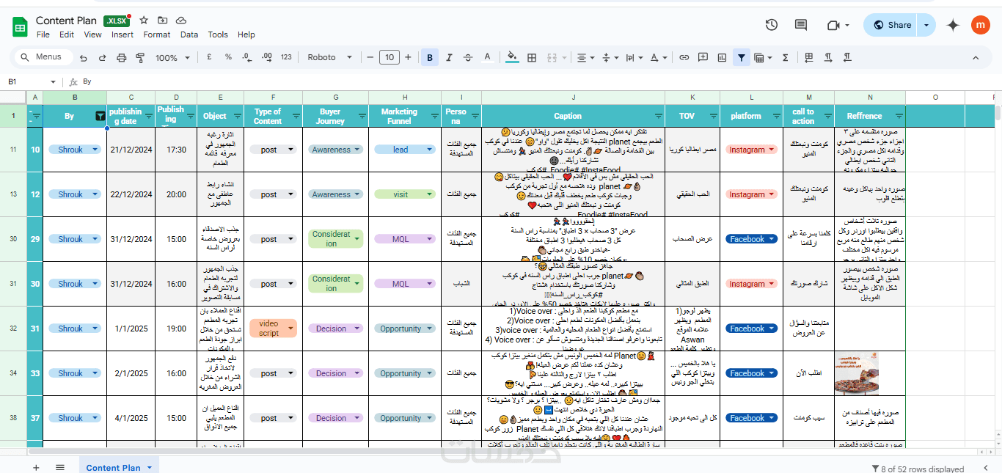Open the Caption column filter button

coord(657,116)
